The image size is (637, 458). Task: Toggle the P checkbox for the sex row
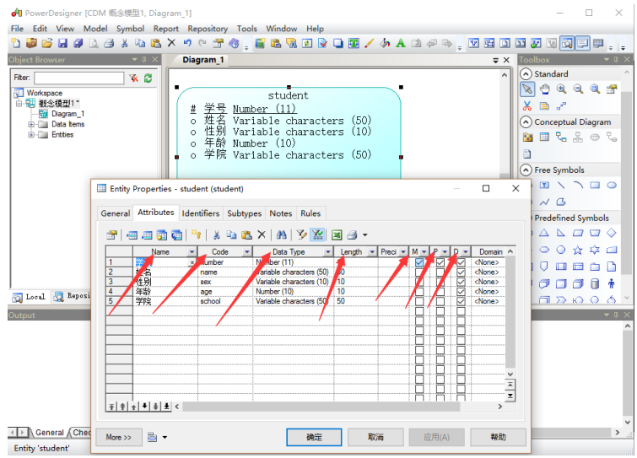tap(440, 282)
